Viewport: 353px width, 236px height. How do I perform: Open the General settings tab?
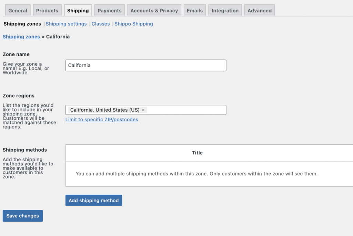coord(18,11)
